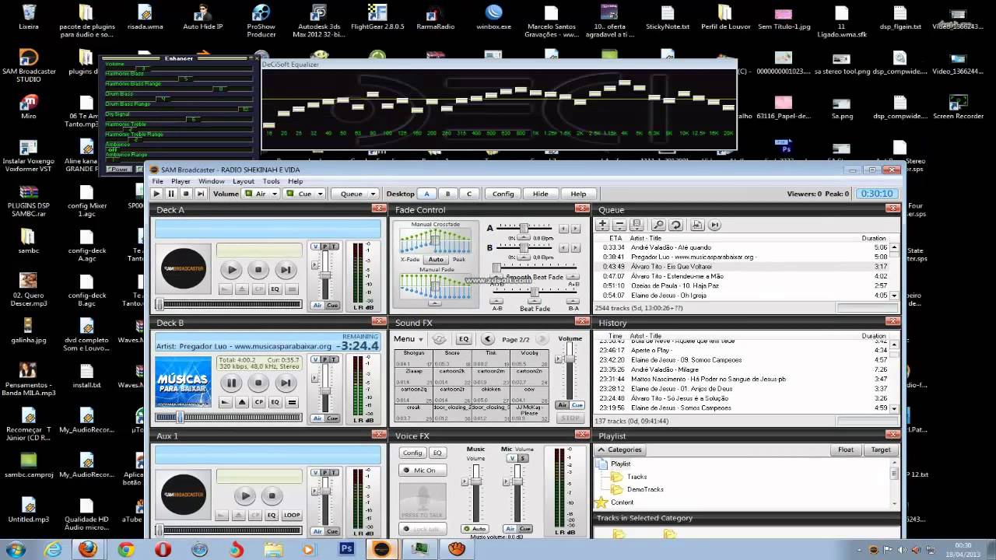Toggle the Cue output on Deck A
This screenshot has width=996, height=560.
(x=332, y=306)
